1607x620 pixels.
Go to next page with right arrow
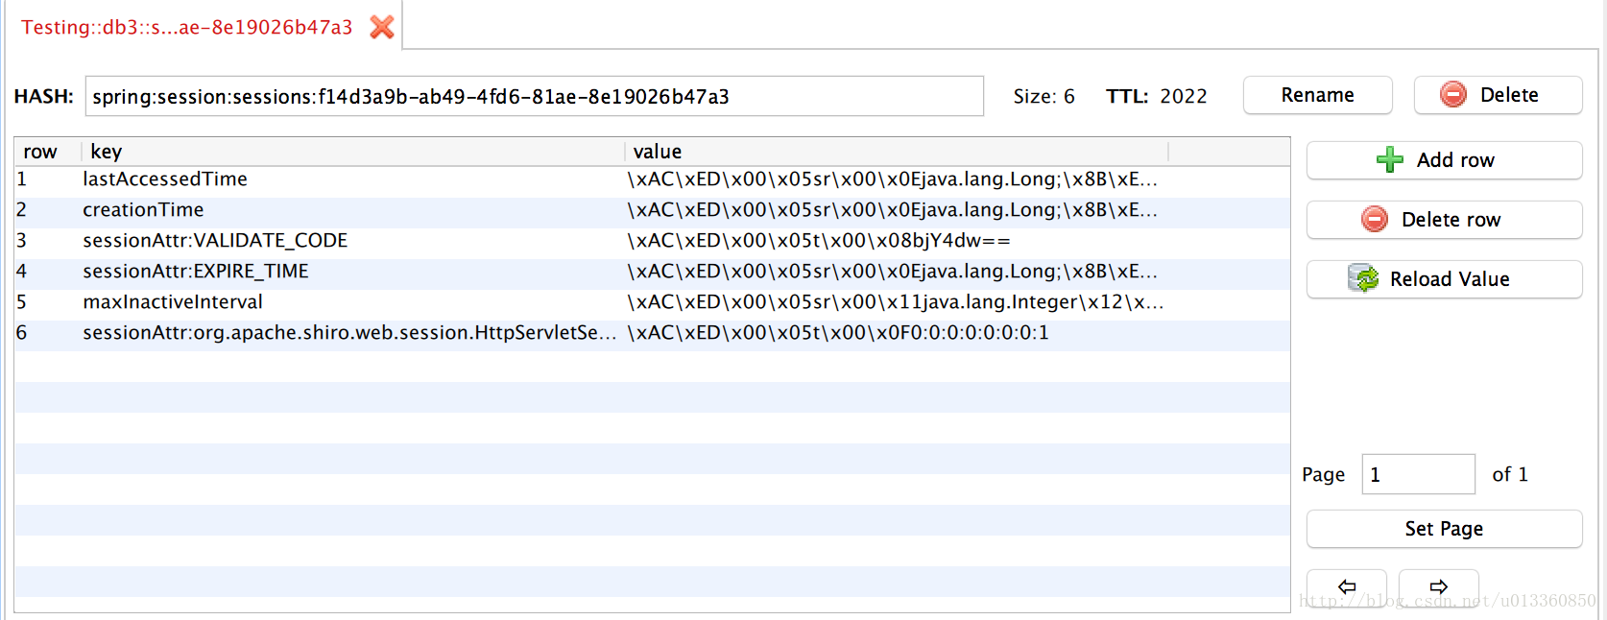tap(1438, 586)
